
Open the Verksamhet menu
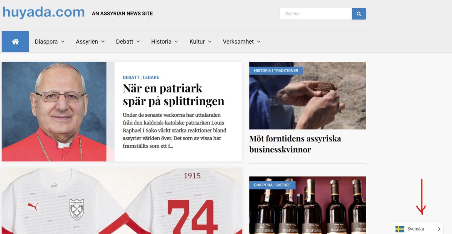tap(241, 42)
